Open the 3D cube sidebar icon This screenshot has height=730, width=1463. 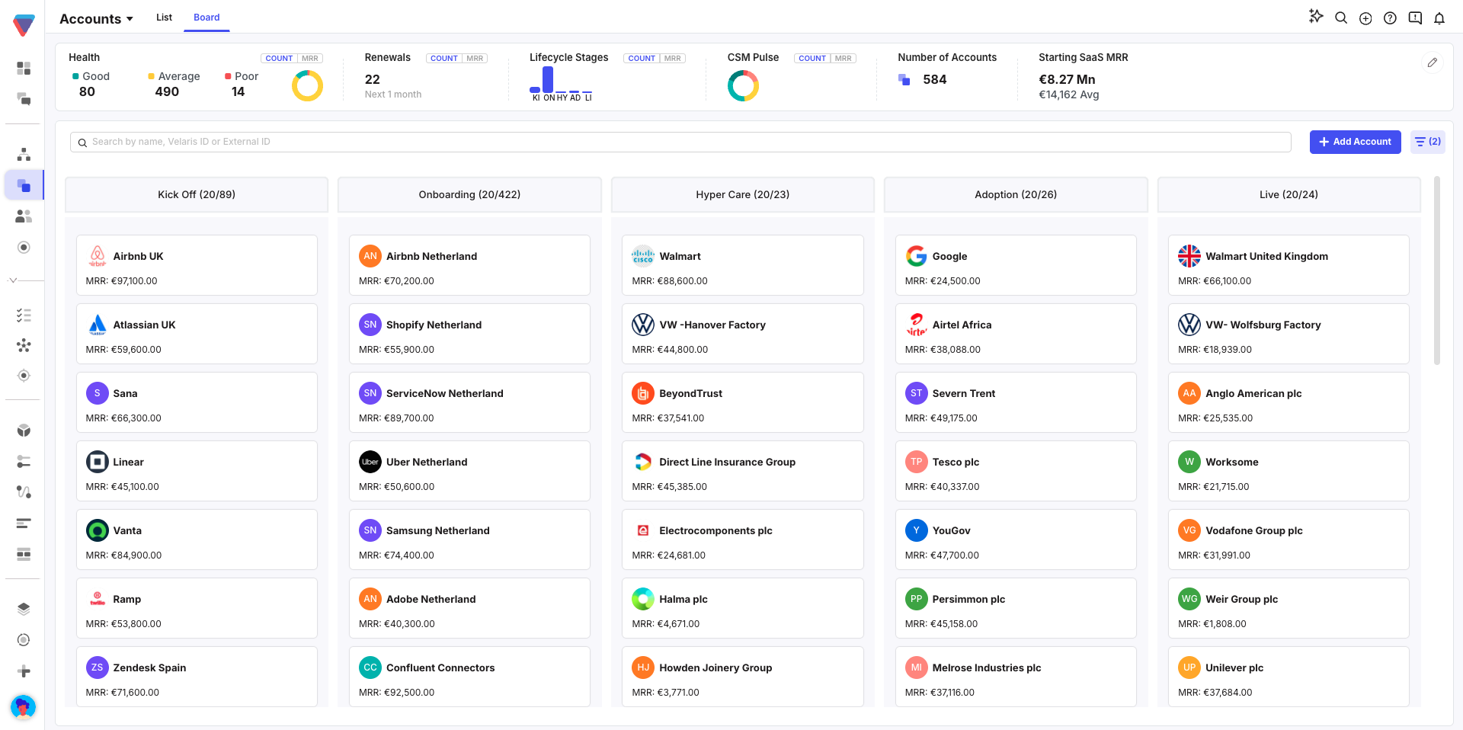(x=24, y=431)
